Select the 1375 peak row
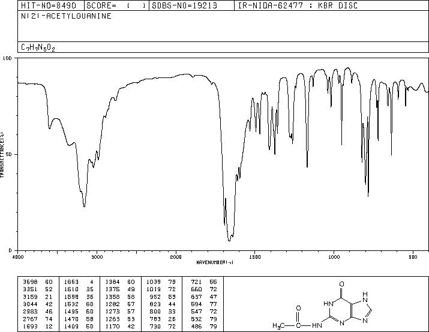The image size is (429, 332). [x=121, y=289]
